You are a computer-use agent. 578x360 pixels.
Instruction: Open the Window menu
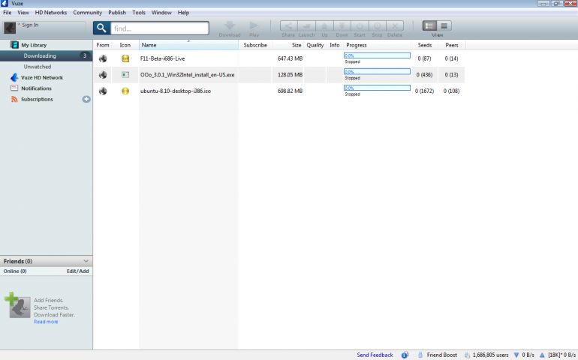pos(161,13)
